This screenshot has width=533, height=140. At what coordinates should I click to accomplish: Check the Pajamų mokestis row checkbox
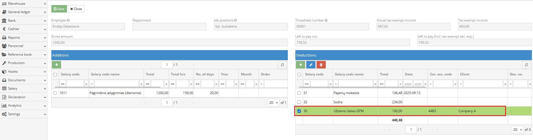[x=299, y=93]
